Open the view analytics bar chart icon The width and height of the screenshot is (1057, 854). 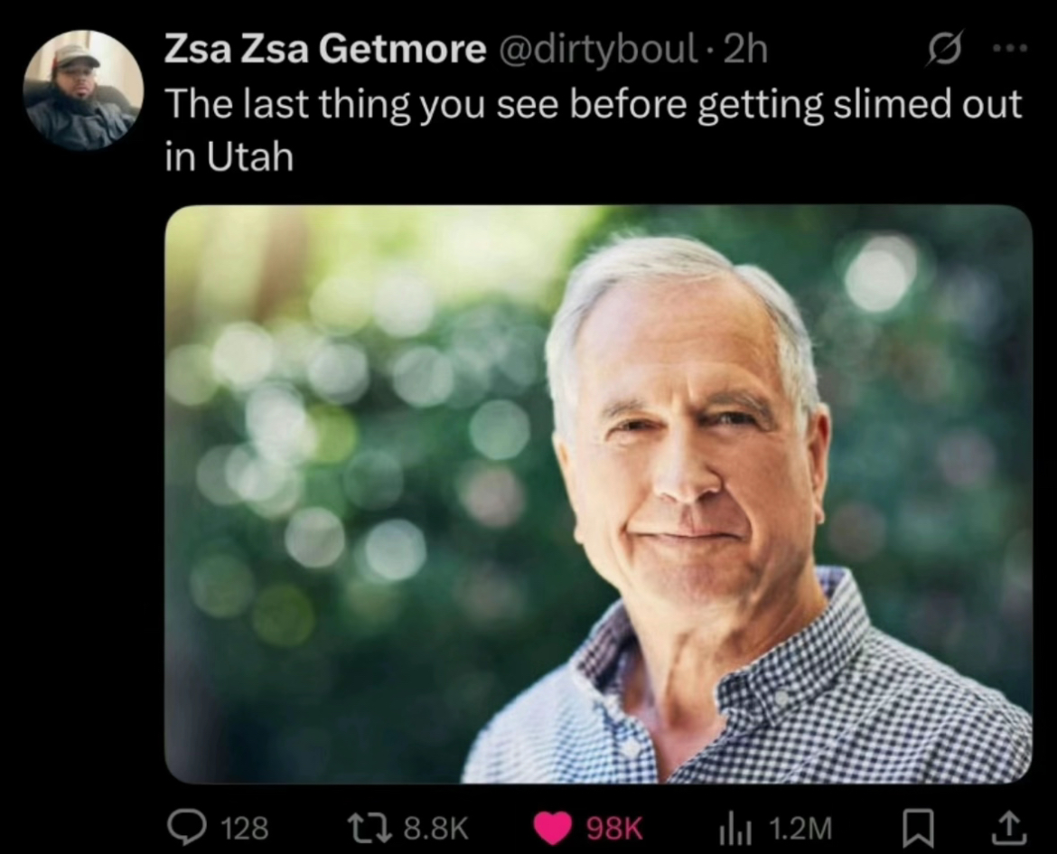coord(734,829)
